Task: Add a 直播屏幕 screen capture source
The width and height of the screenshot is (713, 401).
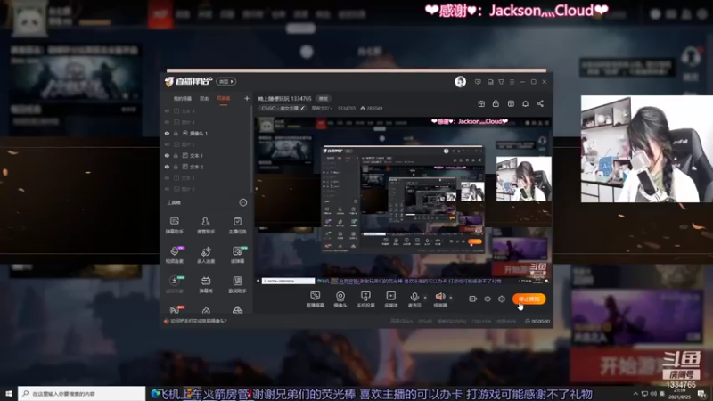Action: pos(316,299)
